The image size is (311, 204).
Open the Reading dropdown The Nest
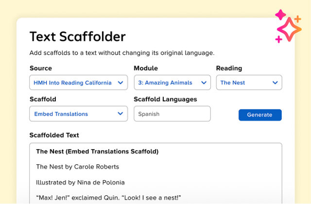[x=249, y=82]
